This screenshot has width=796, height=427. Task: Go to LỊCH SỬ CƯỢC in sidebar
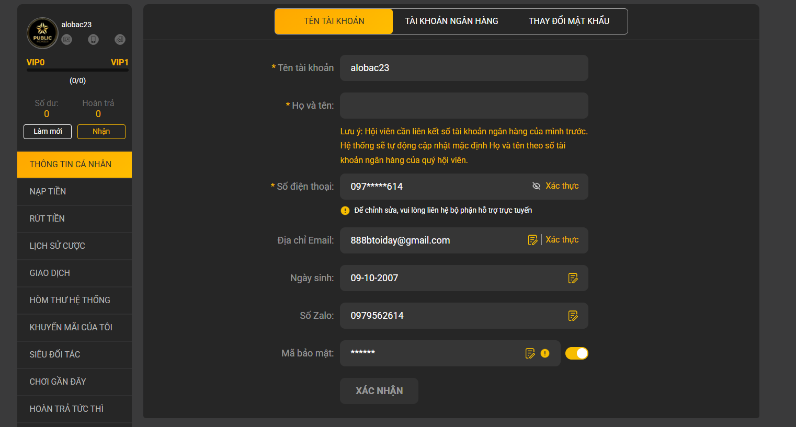pyautogui.click(x=57, y=246)
